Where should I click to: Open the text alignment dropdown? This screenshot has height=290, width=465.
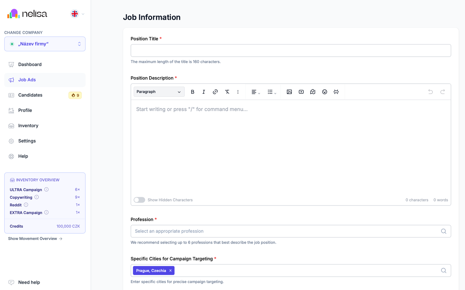(255, 92)
